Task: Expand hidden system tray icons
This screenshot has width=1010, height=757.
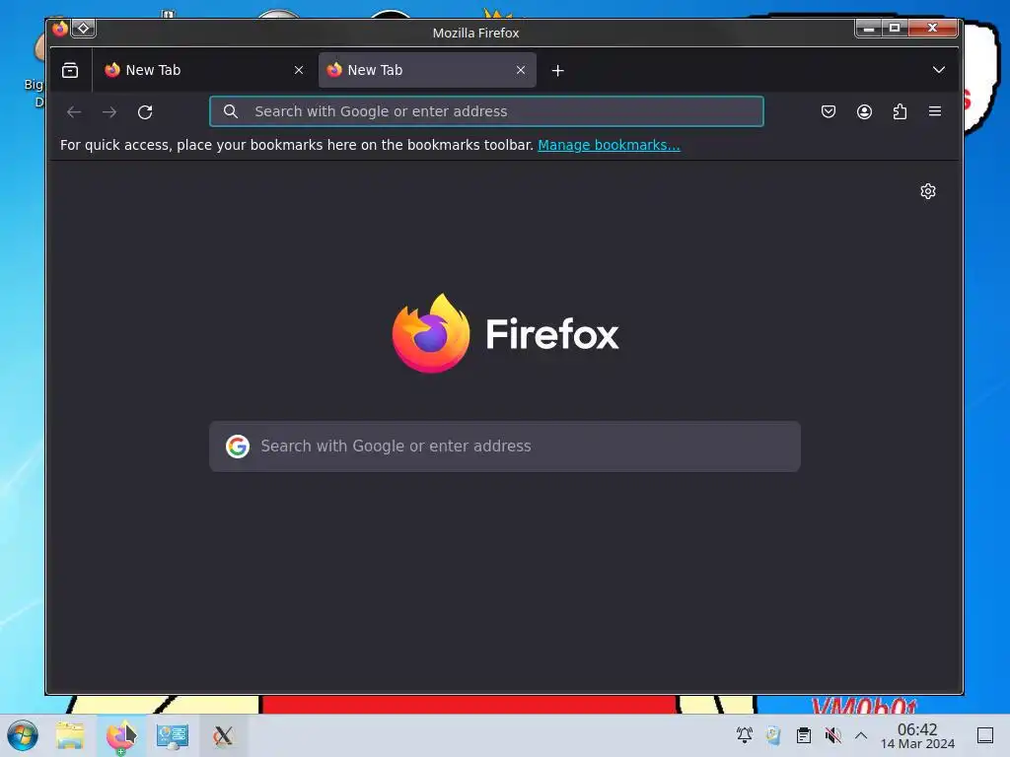Action: coord(860,735)
